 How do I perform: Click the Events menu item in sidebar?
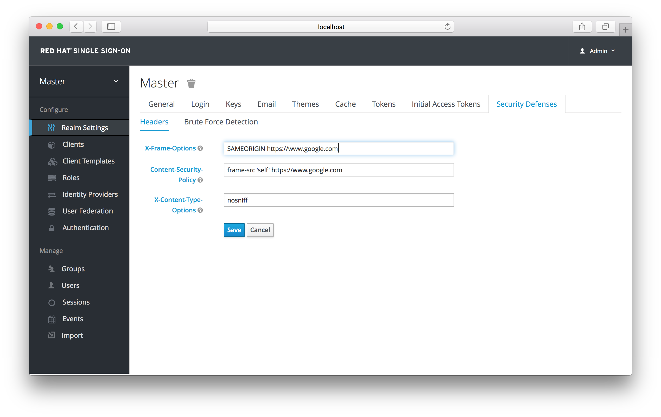pyautogui.click(x=73, y=319)
